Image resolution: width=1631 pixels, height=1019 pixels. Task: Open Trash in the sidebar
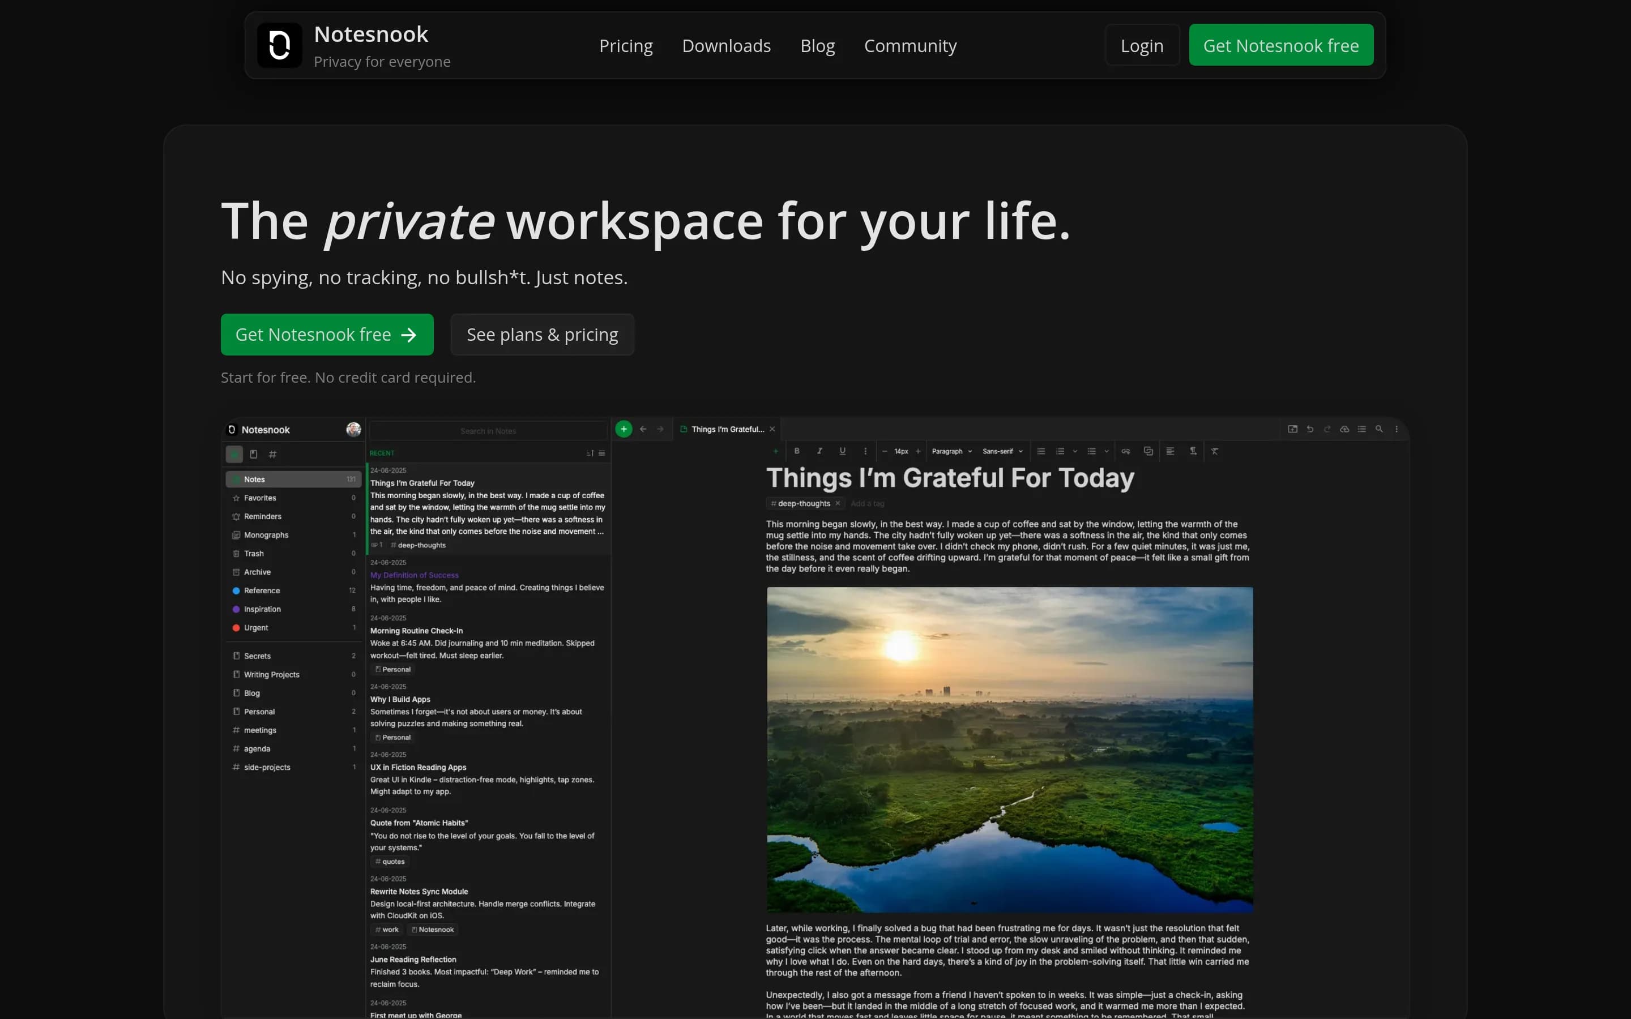coord(294,553)
